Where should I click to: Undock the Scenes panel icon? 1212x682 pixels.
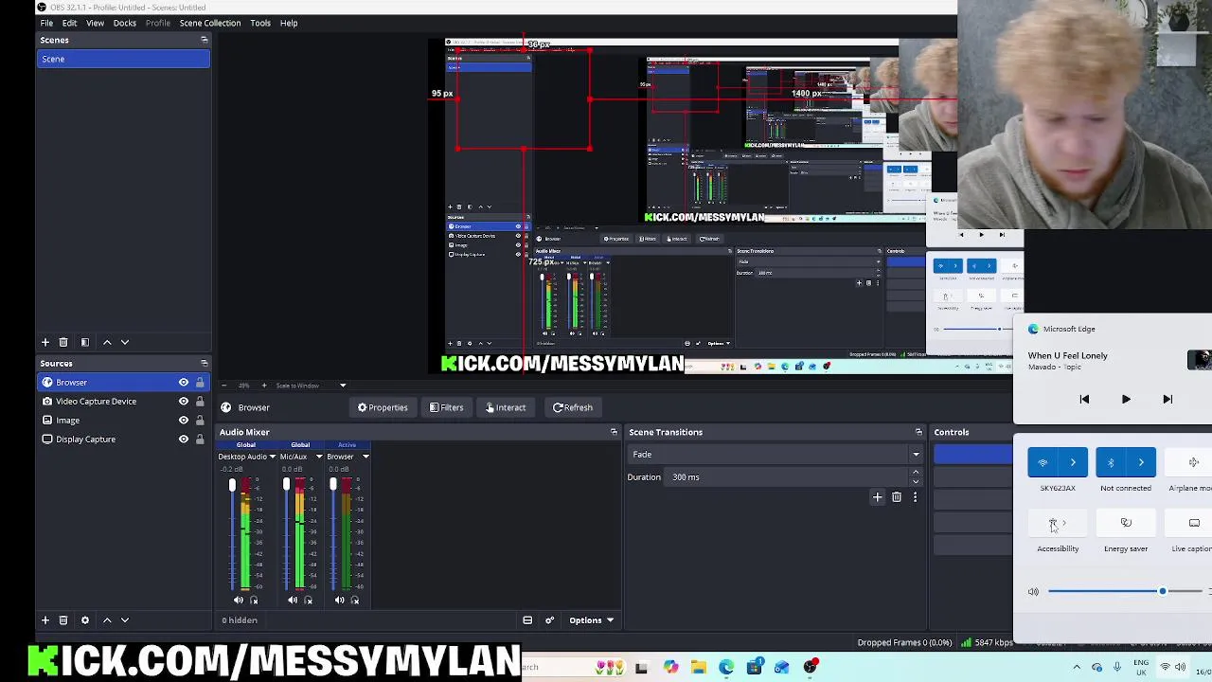coord(205,40)
